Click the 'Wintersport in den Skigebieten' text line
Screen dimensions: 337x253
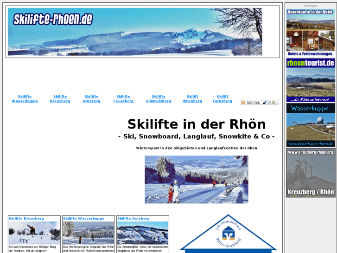(197, 148)
